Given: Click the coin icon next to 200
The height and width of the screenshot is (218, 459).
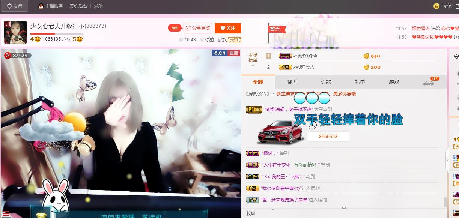Looking at the screenshot, I should click(366, 67).
